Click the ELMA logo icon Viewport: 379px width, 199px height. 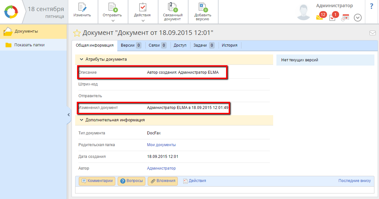(x=12, y=12)
